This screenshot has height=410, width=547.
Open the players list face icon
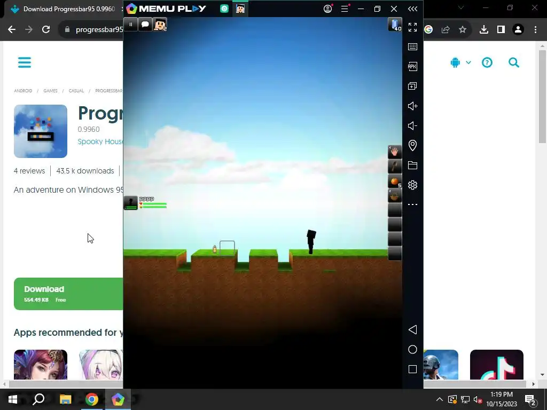click(x=160, y=25)
